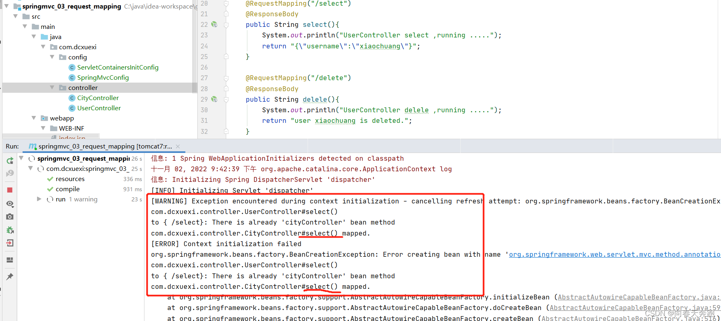Click the green checkmark beside resources
Screen dimensions: 721x321
(x=50, y=179)
